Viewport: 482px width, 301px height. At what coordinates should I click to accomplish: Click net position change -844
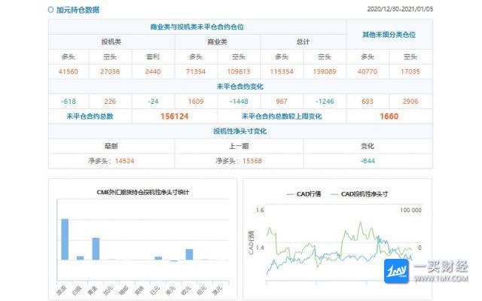click(x=368, y=161)
